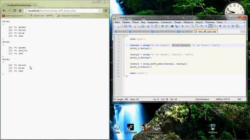Click the Redo arrow in Notepad++ toolbar

click(x=167, y=26)
